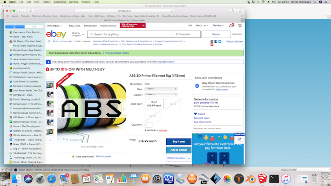Share listing by email icon
331x186 pixels.
pyautogui.click(x=212, y=42)
